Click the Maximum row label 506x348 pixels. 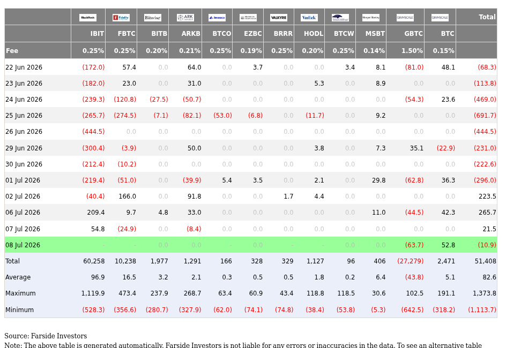(20, 293)
